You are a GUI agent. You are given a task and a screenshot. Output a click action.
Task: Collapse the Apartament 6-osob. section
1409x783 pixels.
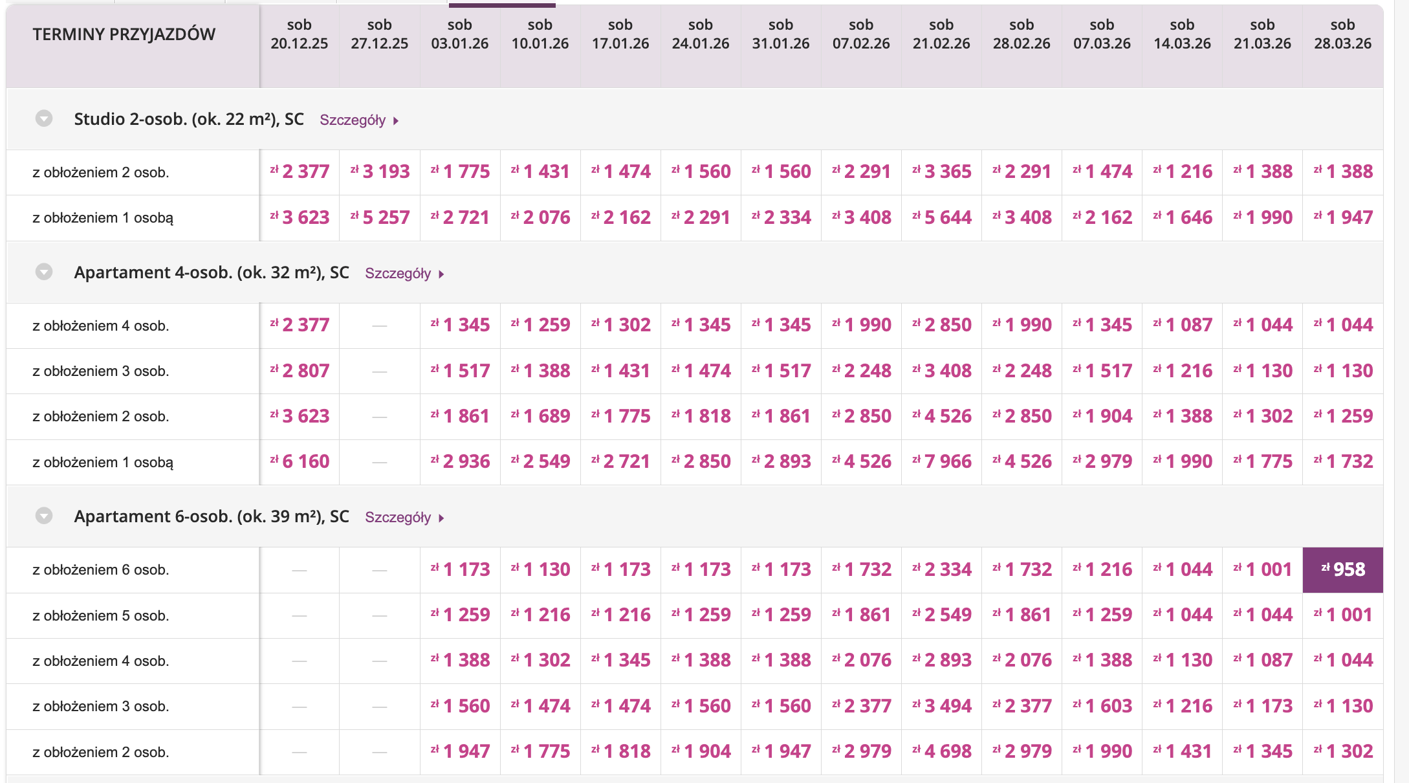[x=44, y=516]
